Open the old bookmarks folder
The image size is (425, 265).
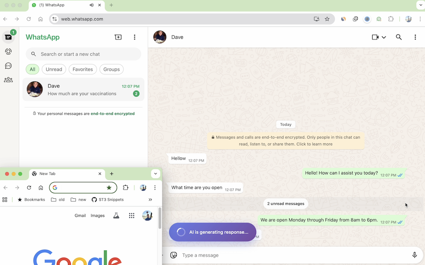(x=58, y=199)
